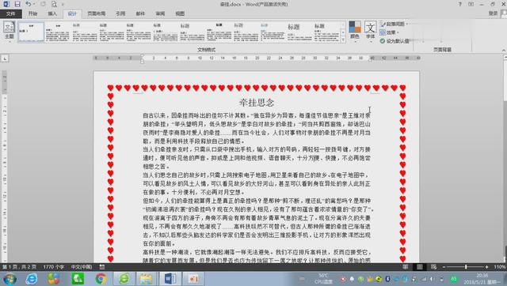Open the 视图 tab

180,13
